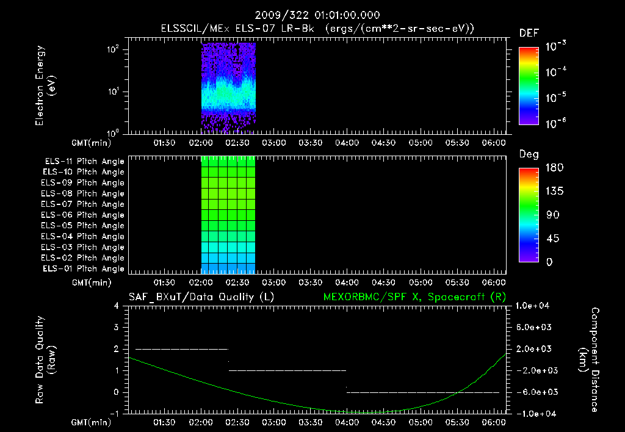Click the 10^-3 value on the DEF scale
The width and height of the screenshot is (625, 432).
coord(555,46)
